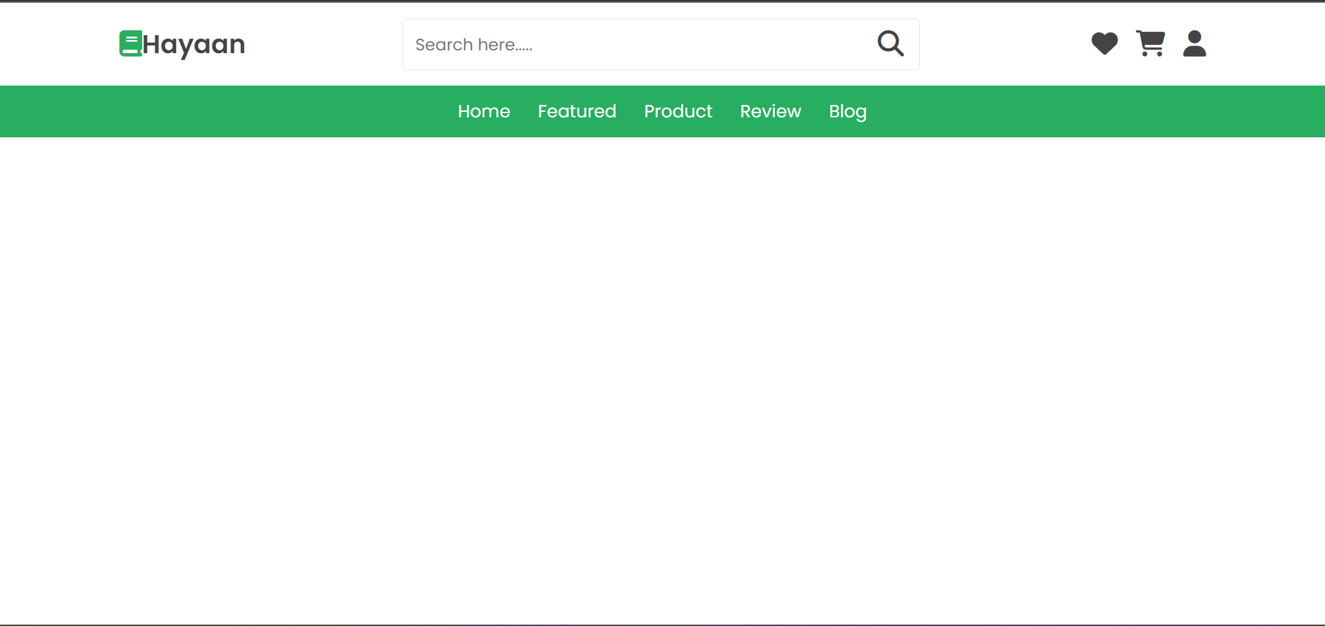Go to the Home nav item
The width and height of the screenshot is (1325, 626).
(x=484, y=111)
